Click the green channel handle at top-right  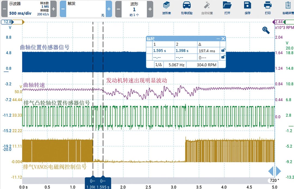click(x=289, y=22)
